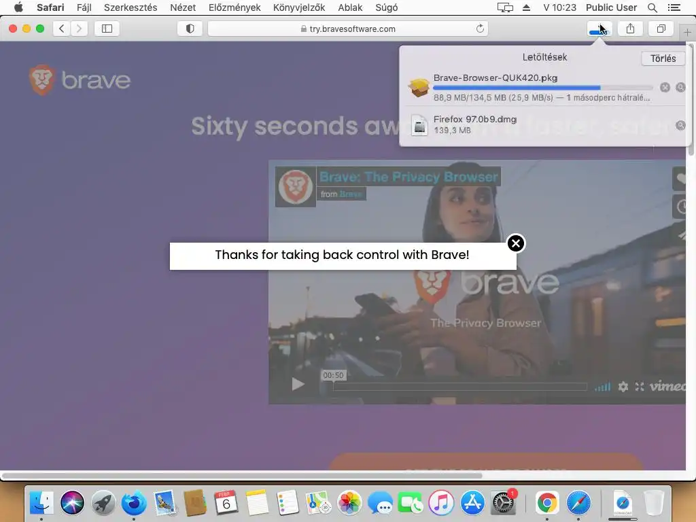Open Maps from the Dock

coord(318,503)
